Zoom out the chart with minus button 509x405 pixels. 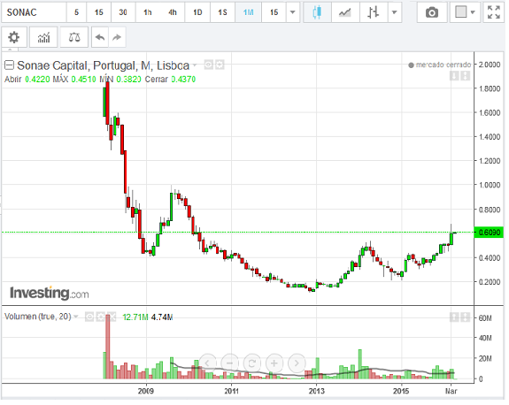pos(229,363)
